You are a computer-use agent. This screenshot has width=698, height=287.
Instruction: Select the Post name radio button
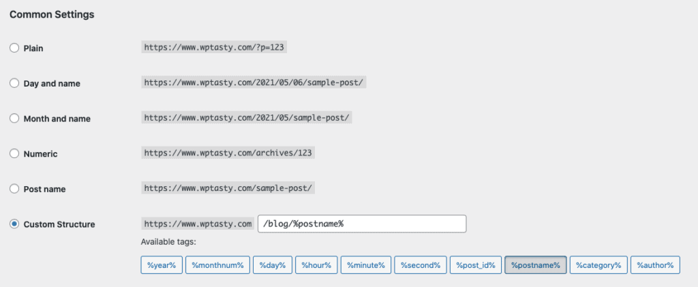tap(14, 189)
